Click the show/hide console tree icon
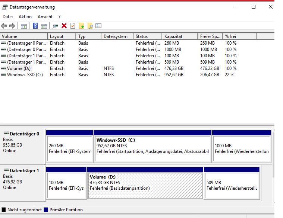 click(24, 26)
